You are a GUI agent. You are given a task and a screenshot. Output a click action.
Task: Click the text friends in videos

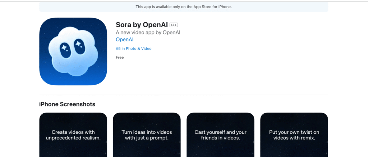click(220, 138)
